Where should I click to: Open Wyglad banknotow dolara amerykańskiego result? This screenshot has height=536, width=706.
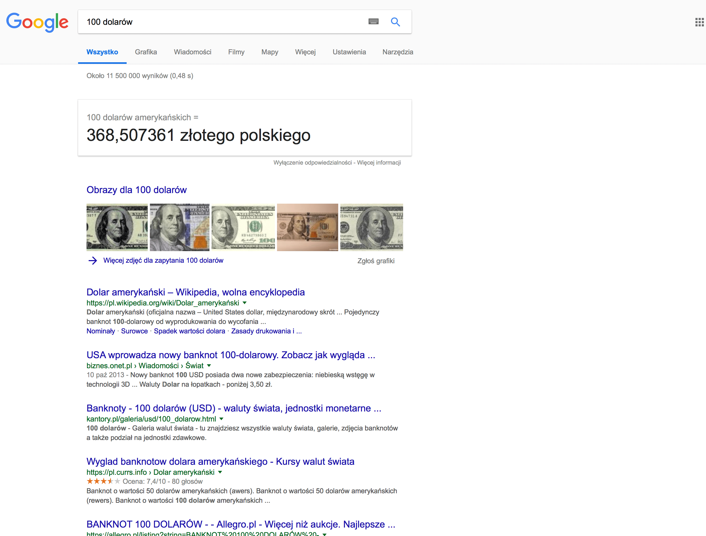tap(221, 462)
